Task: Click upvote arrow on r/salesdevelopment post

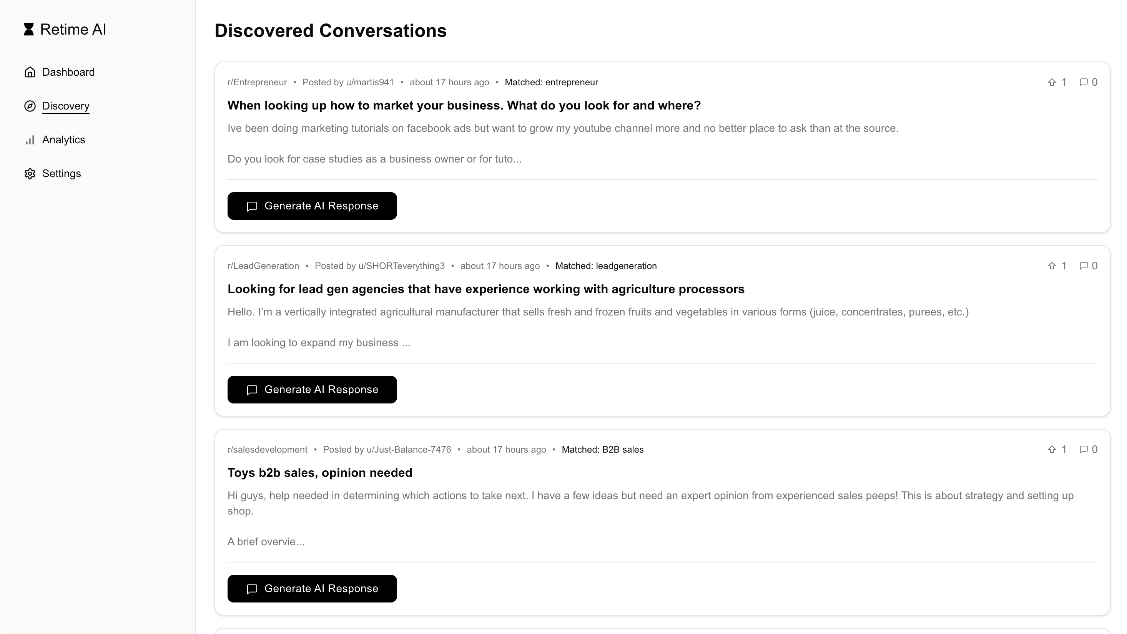Action: pos(1052,450)
